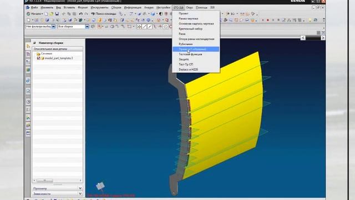Viewport: 355px width, 200px height.
Task: Open Internet Explorer sidebar tab icon
Action: pos(28,81)
